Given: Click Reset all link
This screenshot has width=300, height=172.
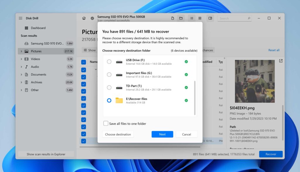Looking at the screenshot, I should (x=274, y=50).
